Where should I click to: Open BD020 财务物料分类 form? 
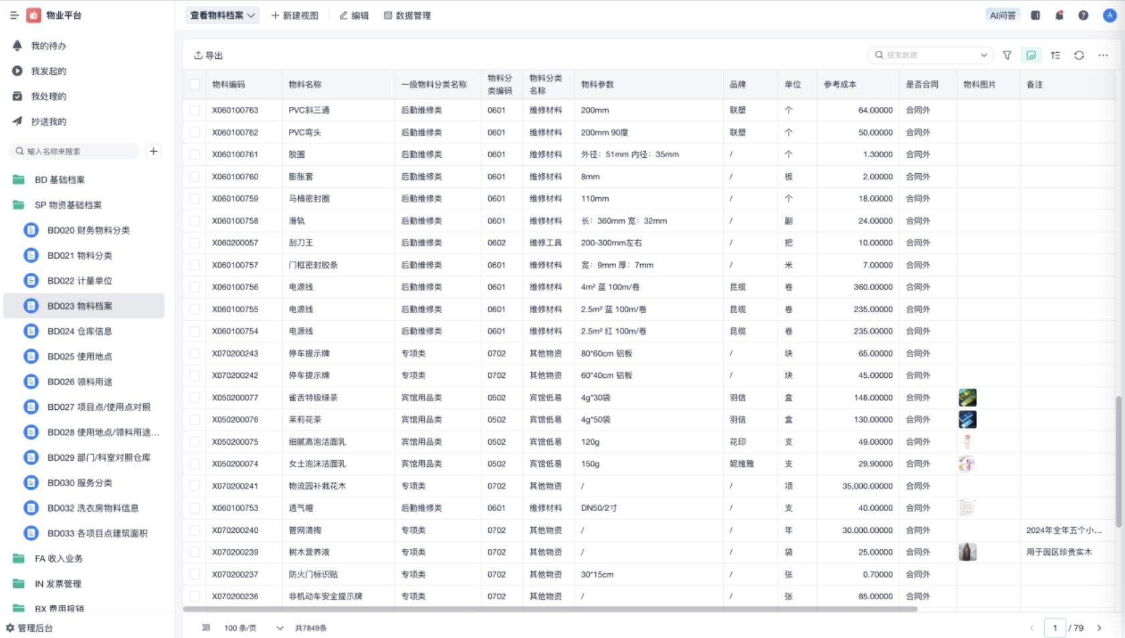[x=84, y=230]
